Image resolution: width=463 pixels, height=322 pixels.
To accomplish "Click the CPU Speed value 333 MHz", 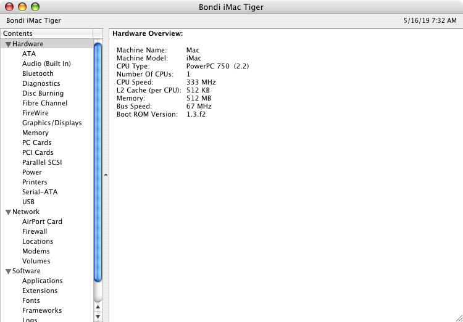I will tap(201, 82).
